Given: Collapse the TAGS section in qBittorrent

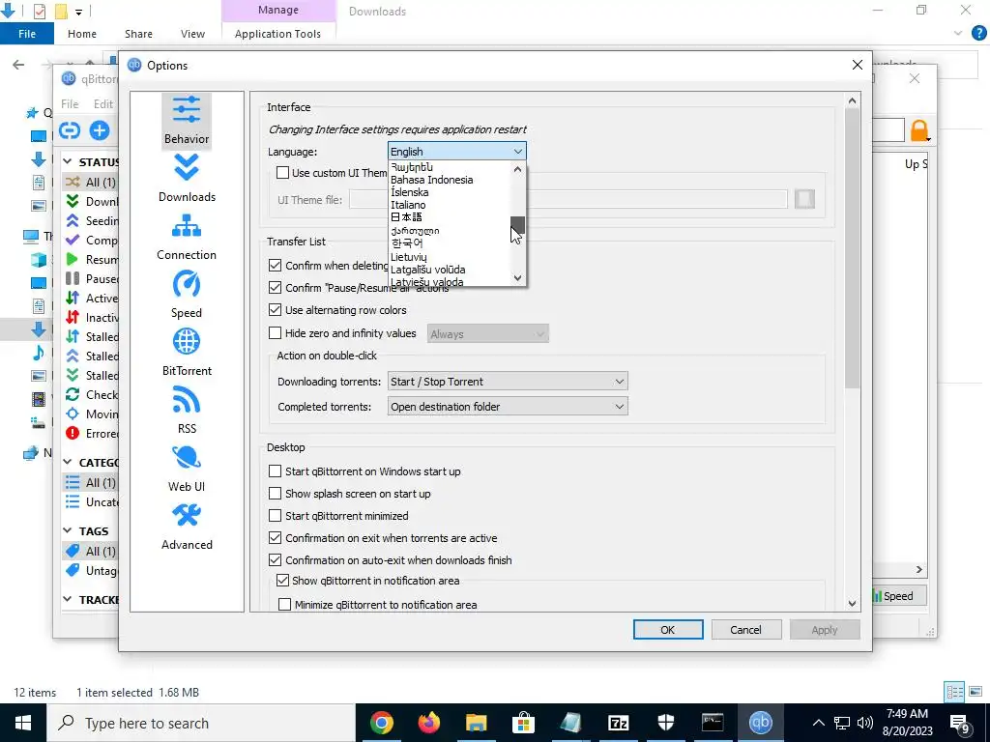Looking at the screenshot, I should pyautogui.click(x=68, y=531).
